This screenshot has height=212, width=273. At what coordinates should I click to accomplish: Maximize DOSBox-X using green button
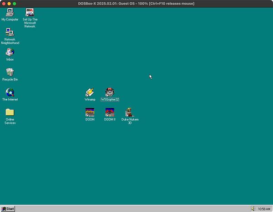[x=15, y=4]
